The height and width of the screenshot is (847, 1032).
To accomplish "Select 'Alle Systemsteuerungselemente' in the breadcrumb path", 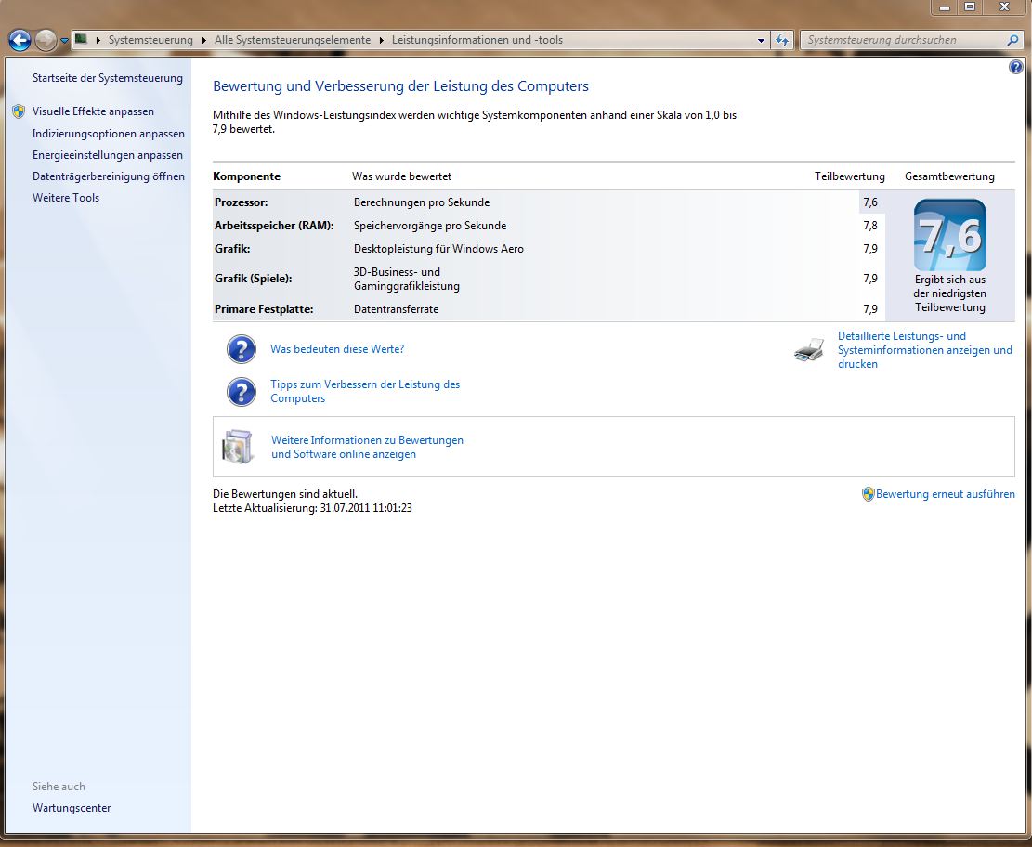I will coord(292,40).
